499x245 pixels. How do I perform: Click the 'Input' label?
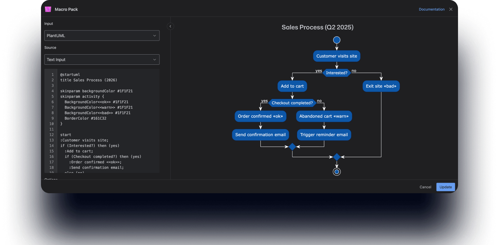coord(49,24)
